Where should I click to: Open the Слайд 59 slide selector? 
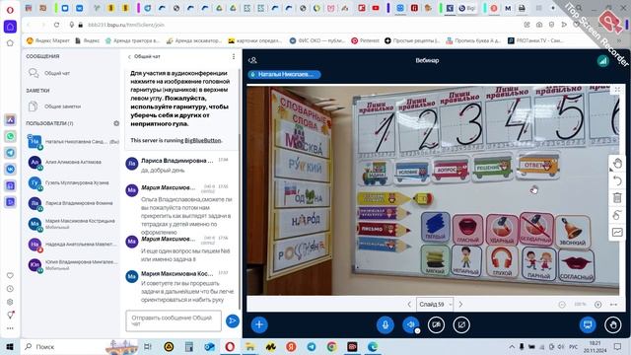pos(435,305)
